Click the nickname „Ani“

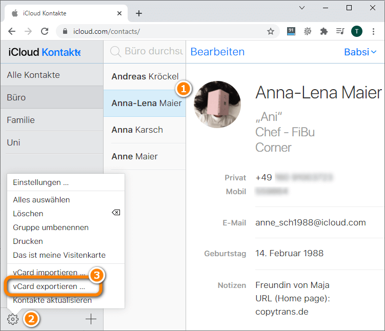tap(269, 116)
